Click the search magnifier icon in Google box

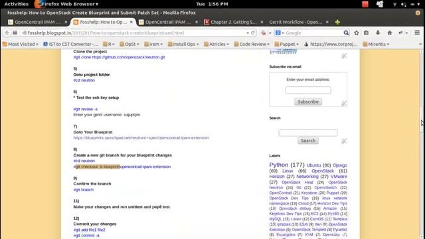[346, 33]
